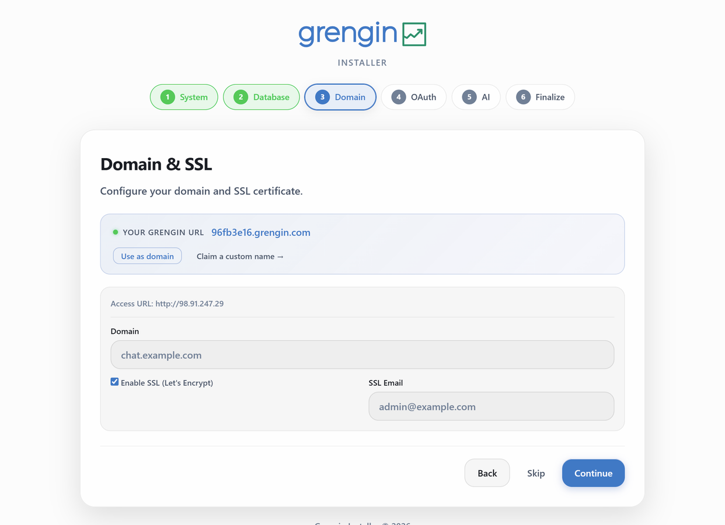Open the AI step
This screenshot has height=525, width=725.
click(x=476, y=97)
